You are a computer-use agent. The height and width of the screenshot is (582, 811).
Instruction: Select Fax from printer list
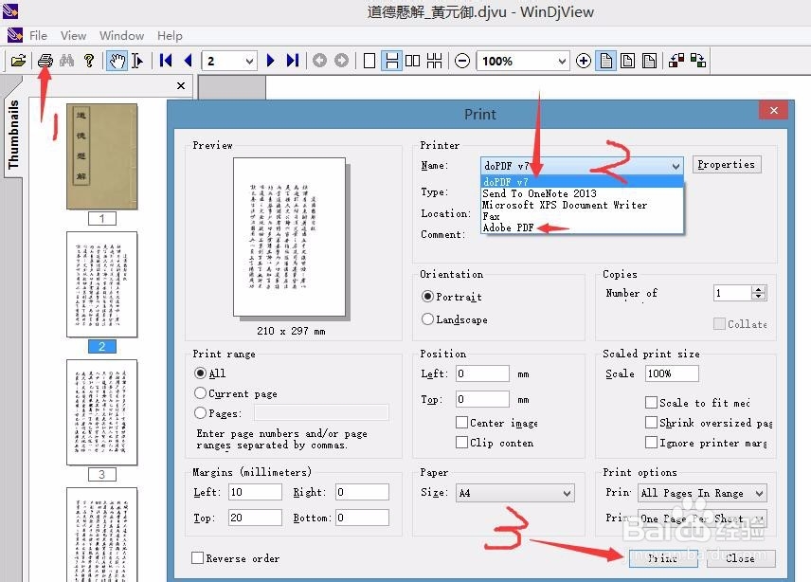tap(491, 216)
